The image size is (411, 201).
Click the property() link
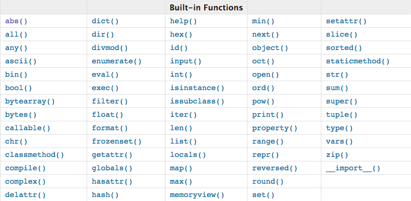[274, 128]
